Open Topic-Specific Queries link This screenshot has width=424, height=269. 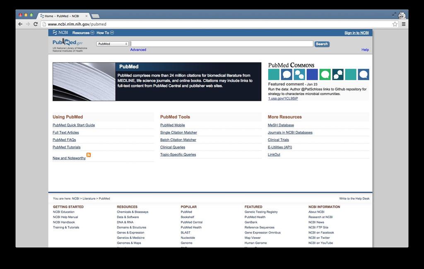tap(178, 155)
